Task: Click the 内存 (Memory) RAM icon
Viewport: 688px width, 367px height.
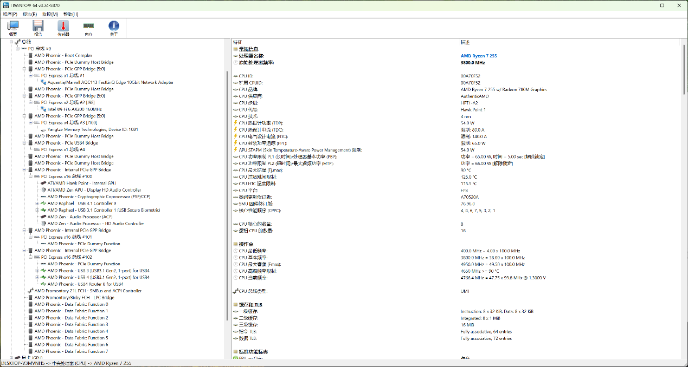Action: pos(88,27)
